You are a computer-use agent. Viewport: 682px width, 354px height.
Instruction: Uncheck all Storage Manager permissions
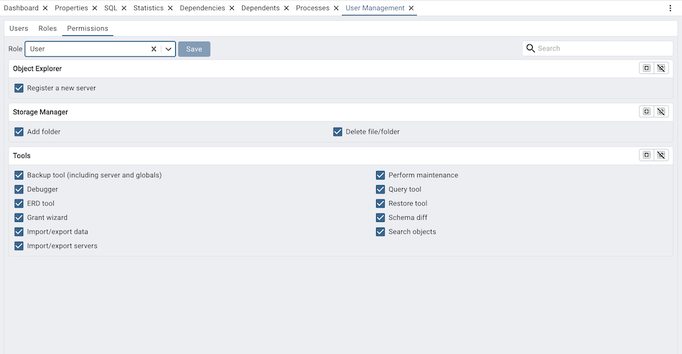pyautogui.click(x=661, y=112)
